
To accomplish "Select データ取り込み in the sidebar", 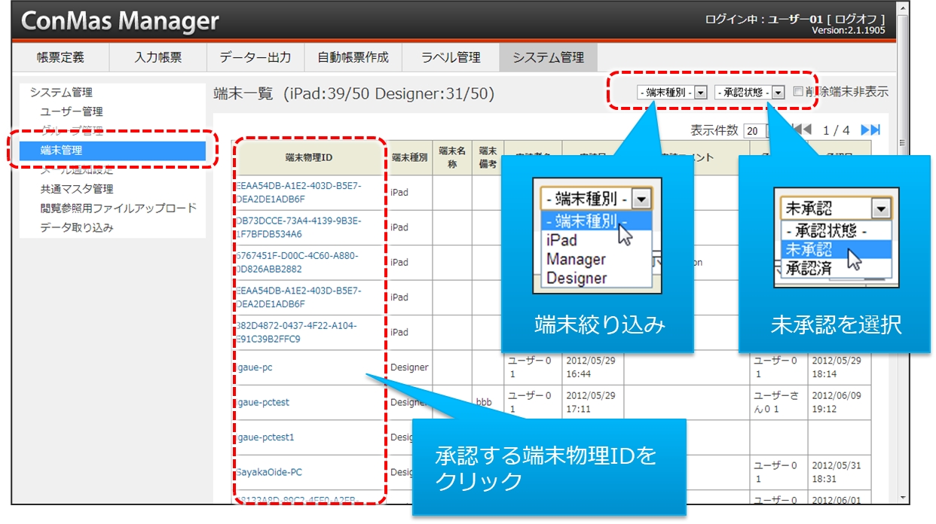I will [x=77, y=227].
